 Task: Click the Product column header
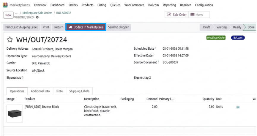pos(30,99)
